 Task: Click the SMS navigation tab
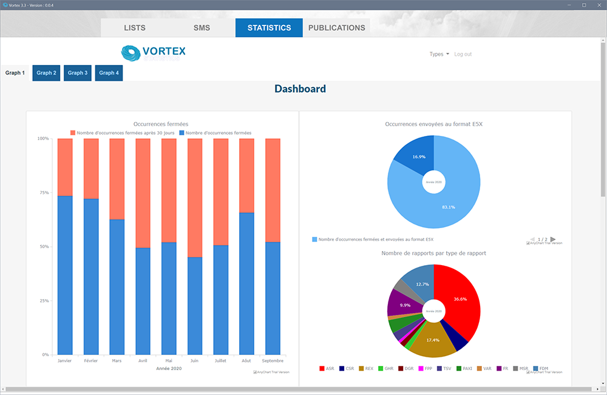tap(202, 28)
